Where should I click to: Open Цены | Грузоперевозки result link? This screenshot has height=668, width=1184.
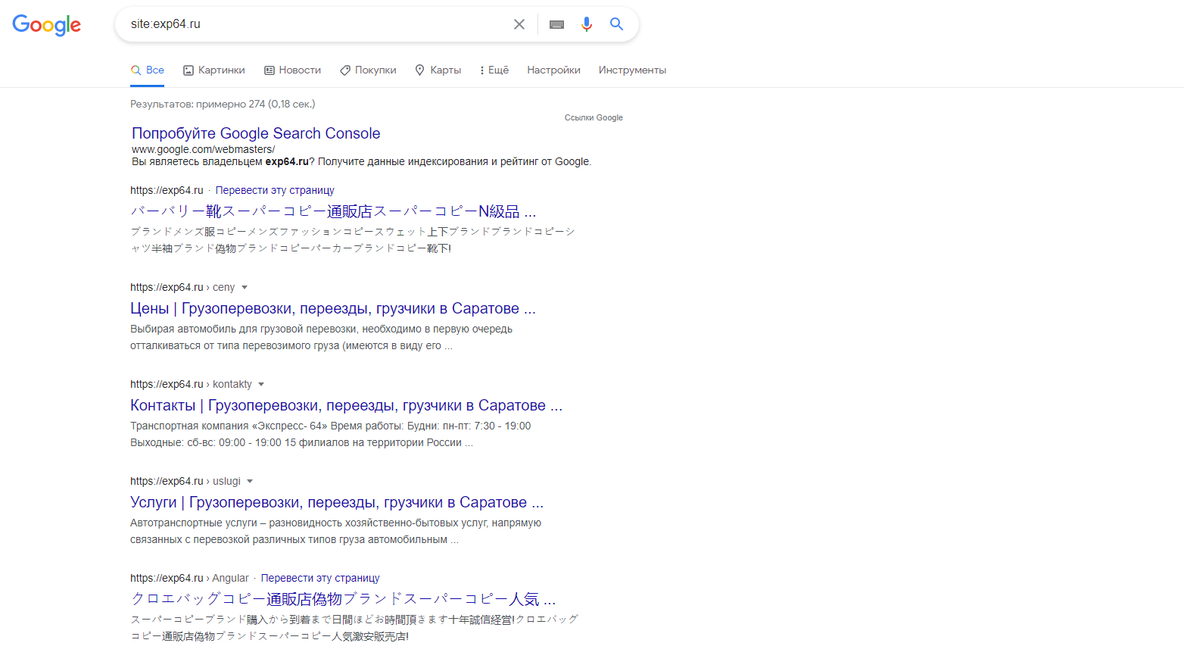333,308
